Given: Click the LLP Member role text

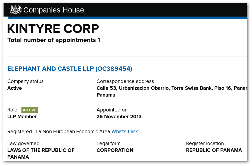Looking at the screenshot, I should [x=22, y=117].
